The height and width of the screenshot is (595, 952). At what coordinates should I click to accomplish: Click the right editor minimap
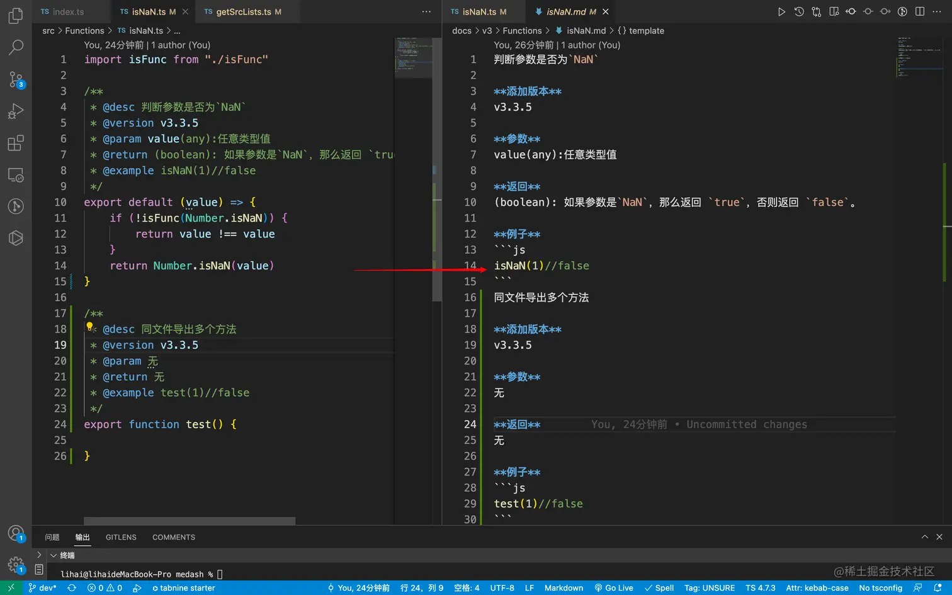coord(919,57)
